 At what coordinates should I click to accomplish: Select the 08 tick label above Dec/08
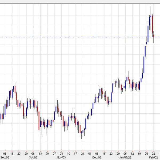point(97,154)
